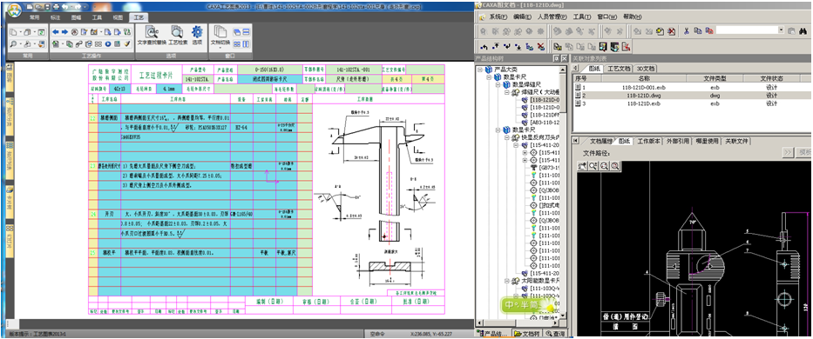Collapse the 产品大类 tree root
813x339 pixels.
click(x=480, y=70)
